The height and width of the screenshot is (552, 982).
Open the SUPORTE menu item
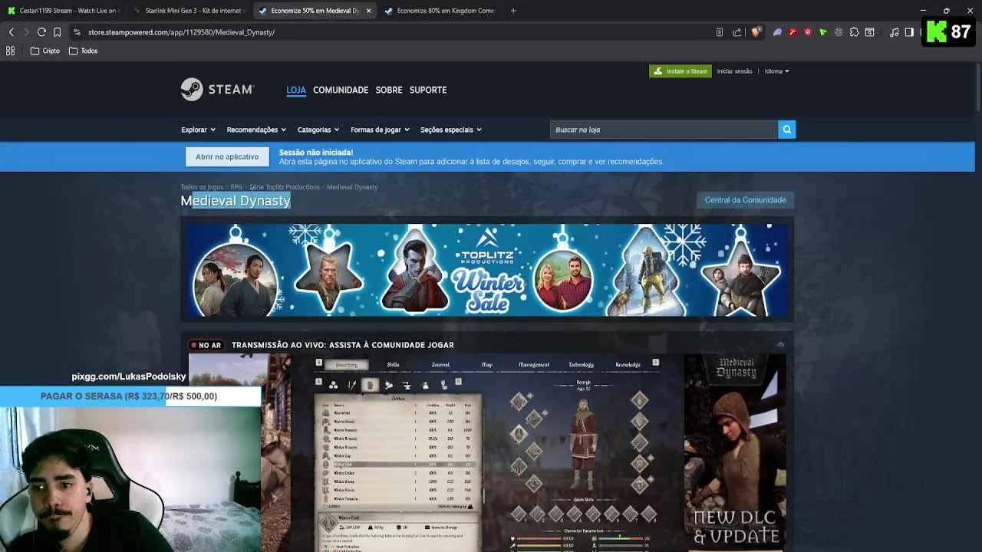coord(428,90)
